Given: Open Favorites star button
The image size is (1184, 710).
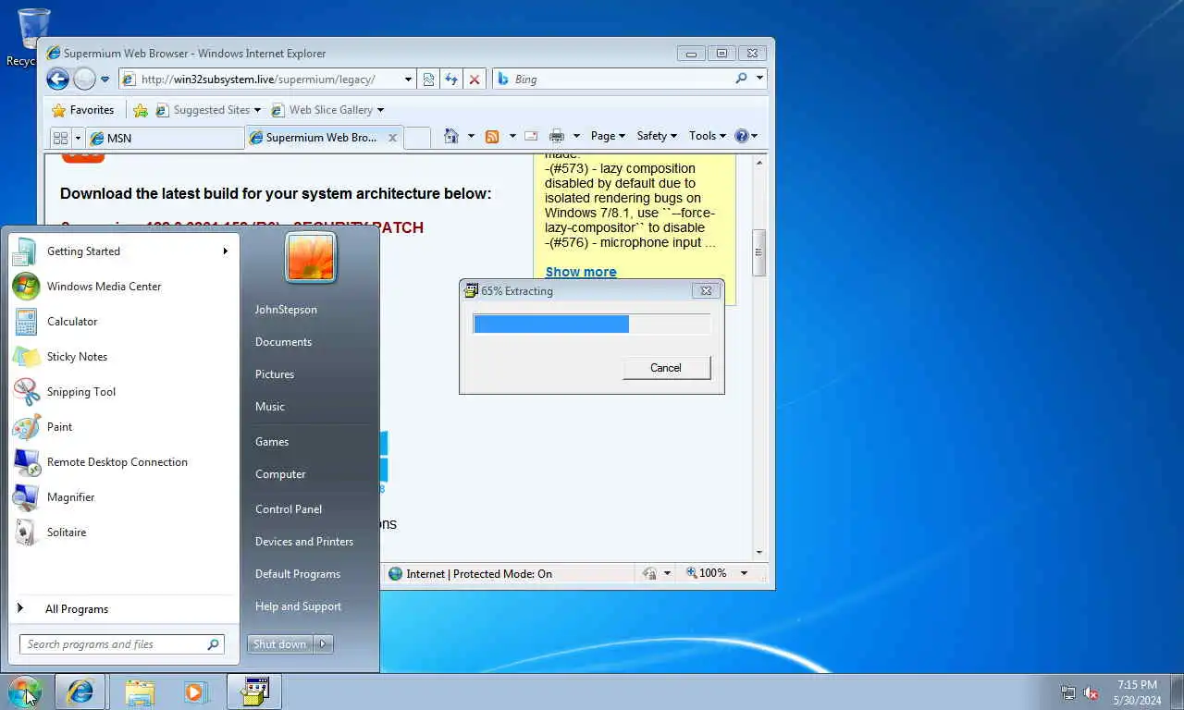Looking at the screenshot, I should [83, 110].
